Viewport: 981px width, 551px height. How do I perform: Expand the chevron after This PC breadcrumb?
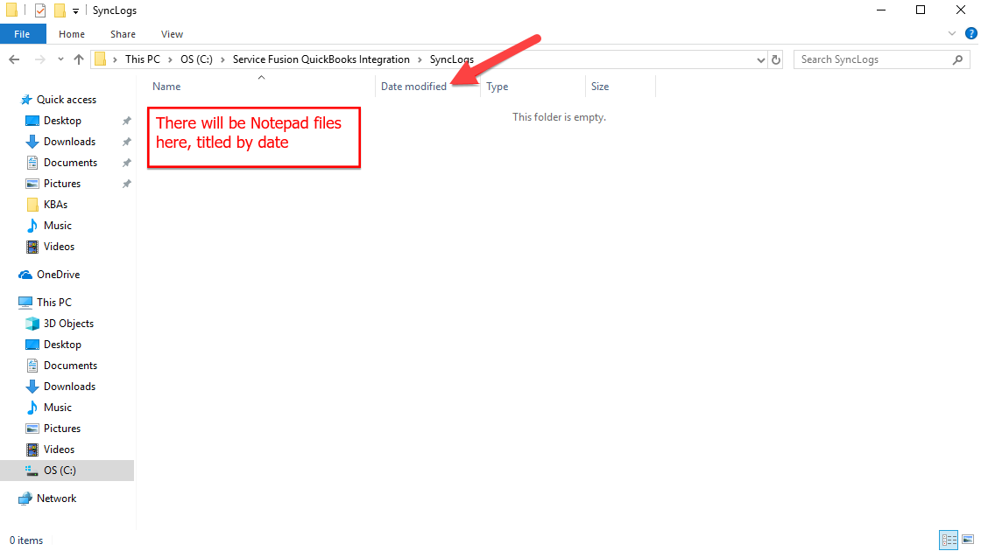170,59
